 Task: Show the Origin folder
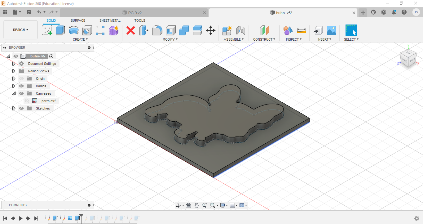coord(21,78)
